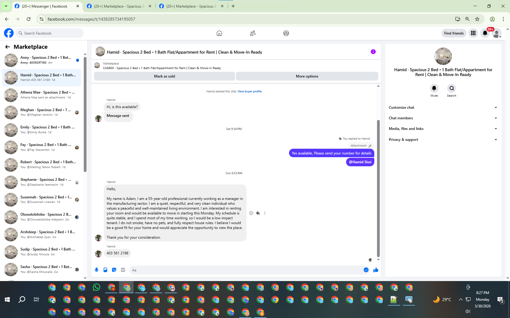
Task: Focus the Search Facebook field
Action: (49, 33)
